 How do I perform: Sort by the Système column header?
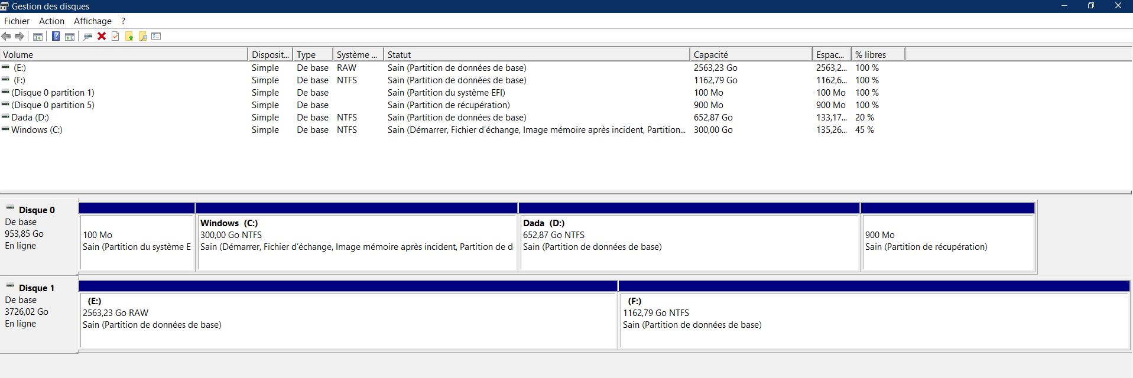[358, 54]
